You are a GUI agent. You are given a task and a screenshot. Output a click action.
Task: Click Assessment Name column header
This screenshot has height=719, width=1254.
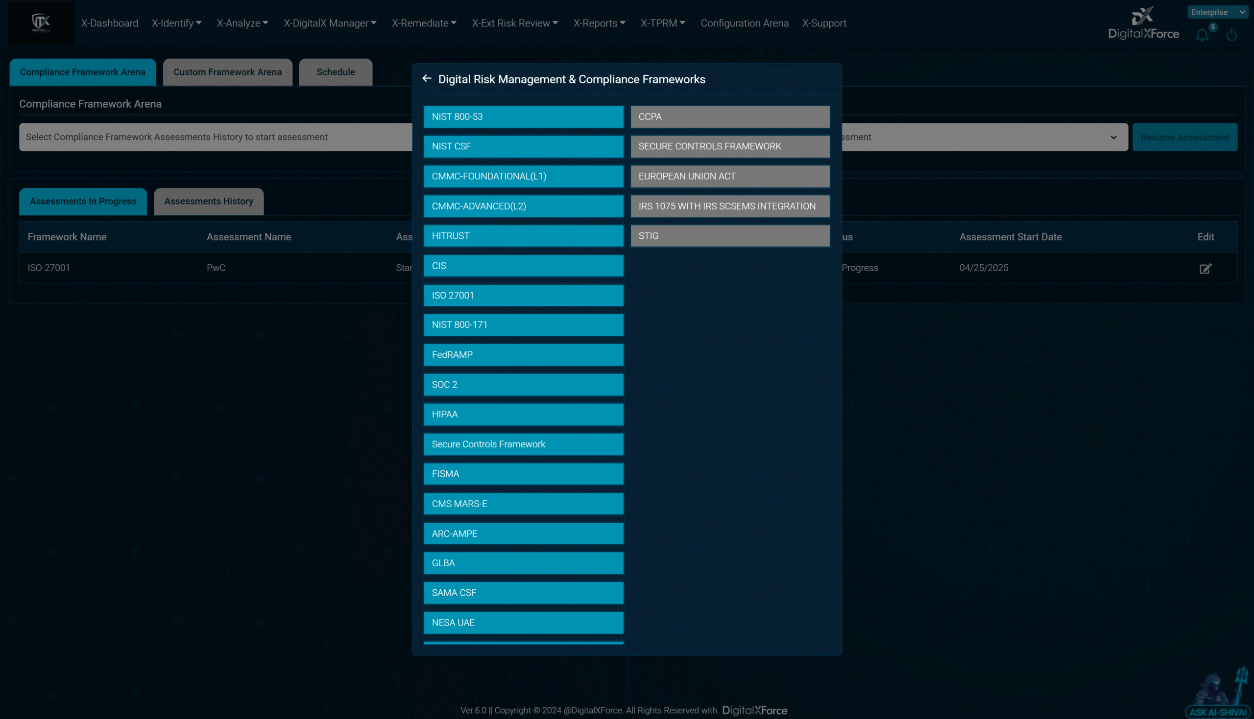248,237
